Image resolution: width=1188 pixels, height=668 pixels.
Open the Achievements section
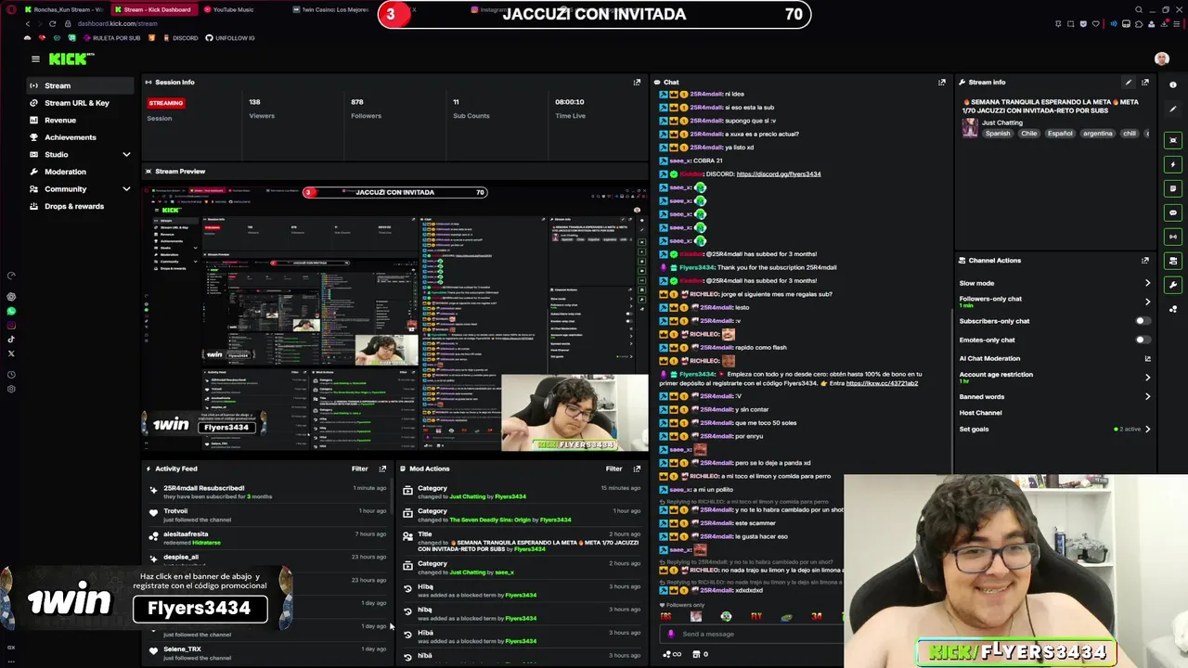tap(81, 137)
